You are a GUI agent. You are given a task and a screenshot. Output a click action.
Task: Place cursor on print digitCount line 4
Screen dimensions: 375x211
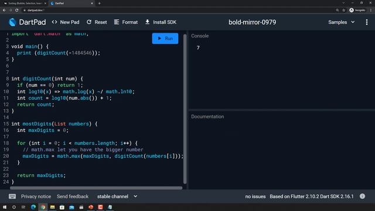(59, 53)
